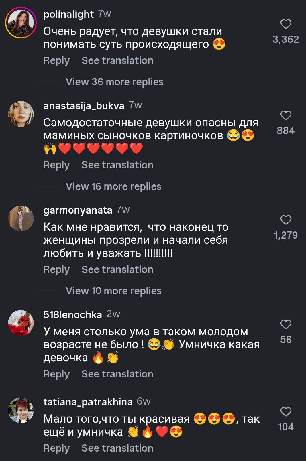Heart the 518lenochka comment
306x461 pixels.
(x=286, y=325)
